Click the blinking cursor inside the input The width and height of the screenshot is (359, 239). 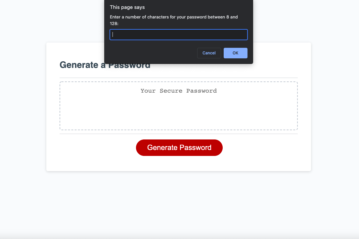point(113,34)
